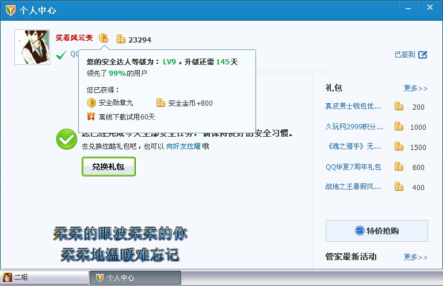The image size is (443, 286).
Task: Click the 兑换礼包 button
Action: point(109,167)
